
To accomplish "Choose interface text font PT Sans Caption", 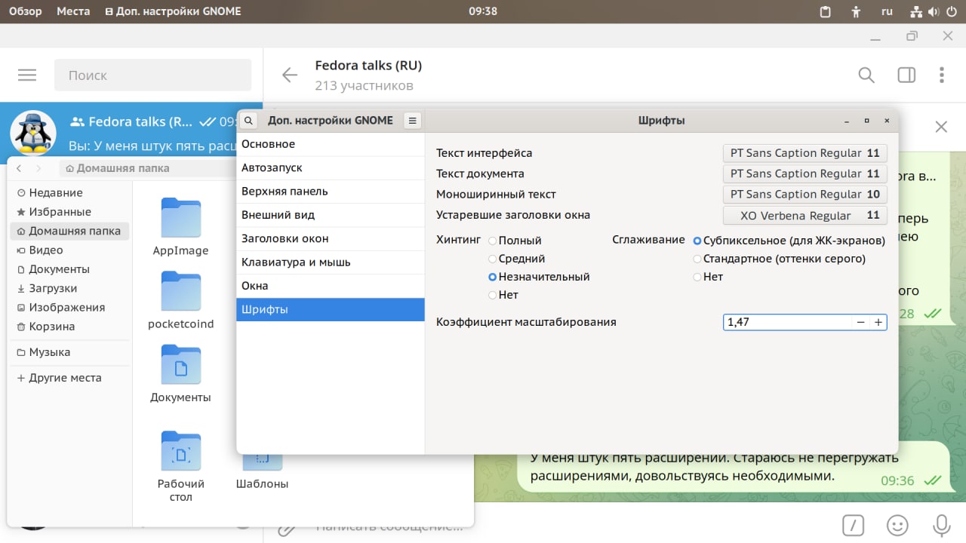I will 804,153.
